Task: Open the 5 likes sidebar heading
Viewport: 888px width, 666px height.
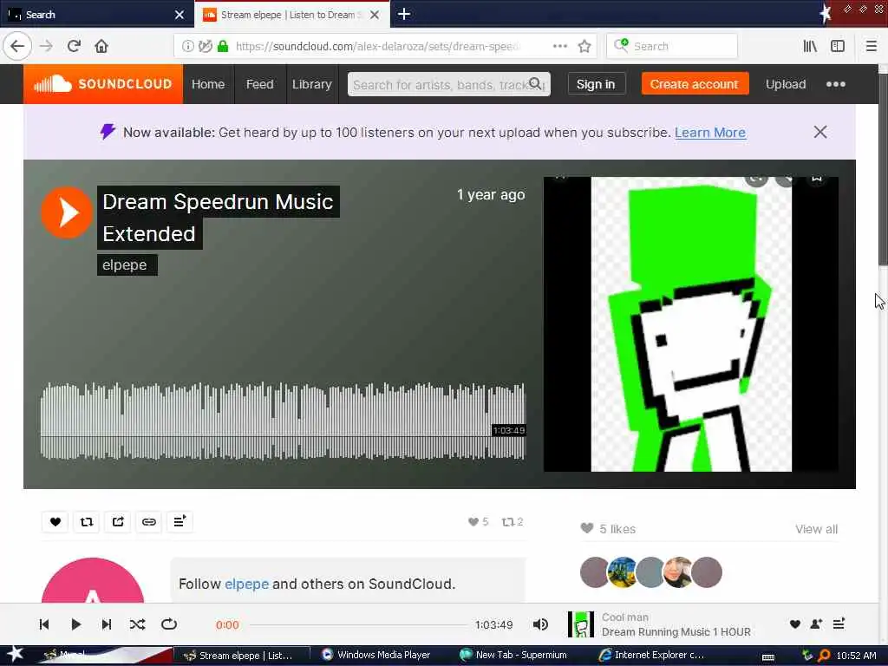Action: point(608,529)
